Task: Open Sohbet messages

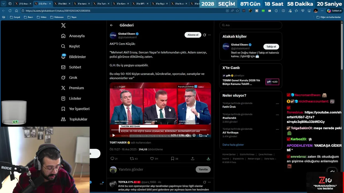Action: click(71, 67)
